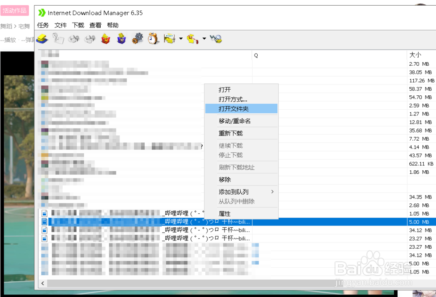Click the 4.14 MB size cell
The height and width of the screenshot is (297, 436).
click(x=419, y=147)
